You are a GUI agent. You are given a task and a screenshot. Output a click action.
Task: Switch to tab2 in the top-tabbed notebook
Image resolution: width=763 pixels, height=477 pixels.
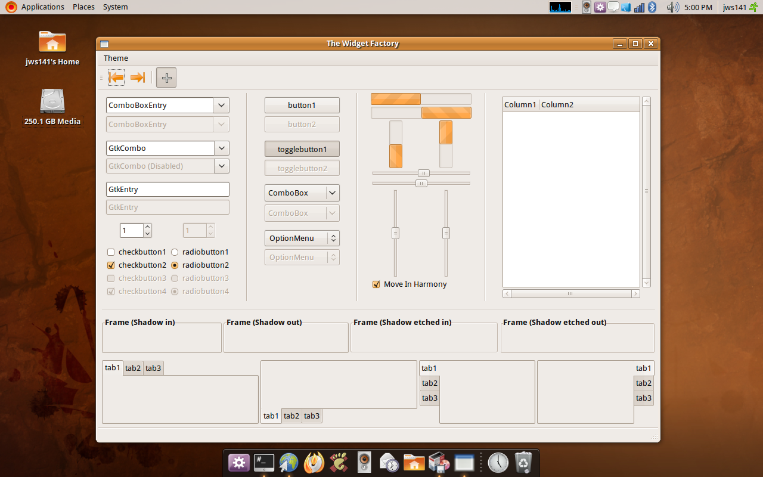(x=133, y=368)
